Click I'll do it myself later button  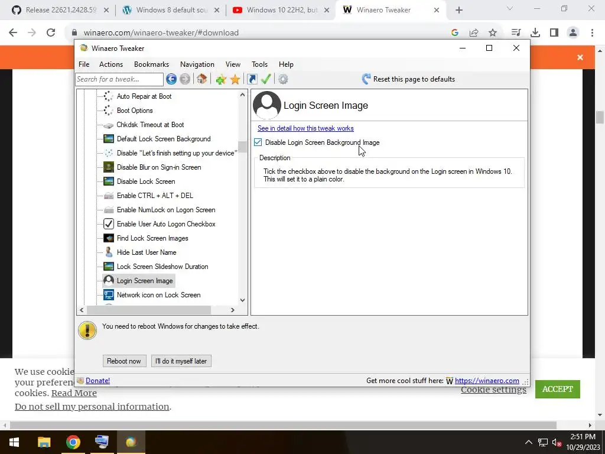[181, 361]
